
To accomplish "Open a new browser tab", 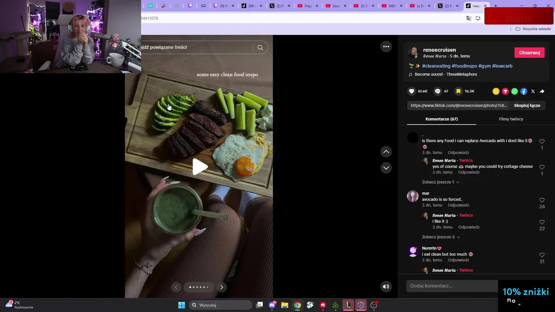I will tap(496, 6).
